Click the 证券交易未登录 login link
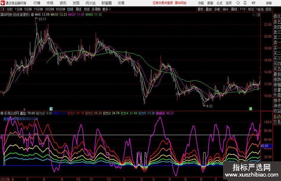Image resolution: width=281 pixels, height=181 pixels. (163, 3)
